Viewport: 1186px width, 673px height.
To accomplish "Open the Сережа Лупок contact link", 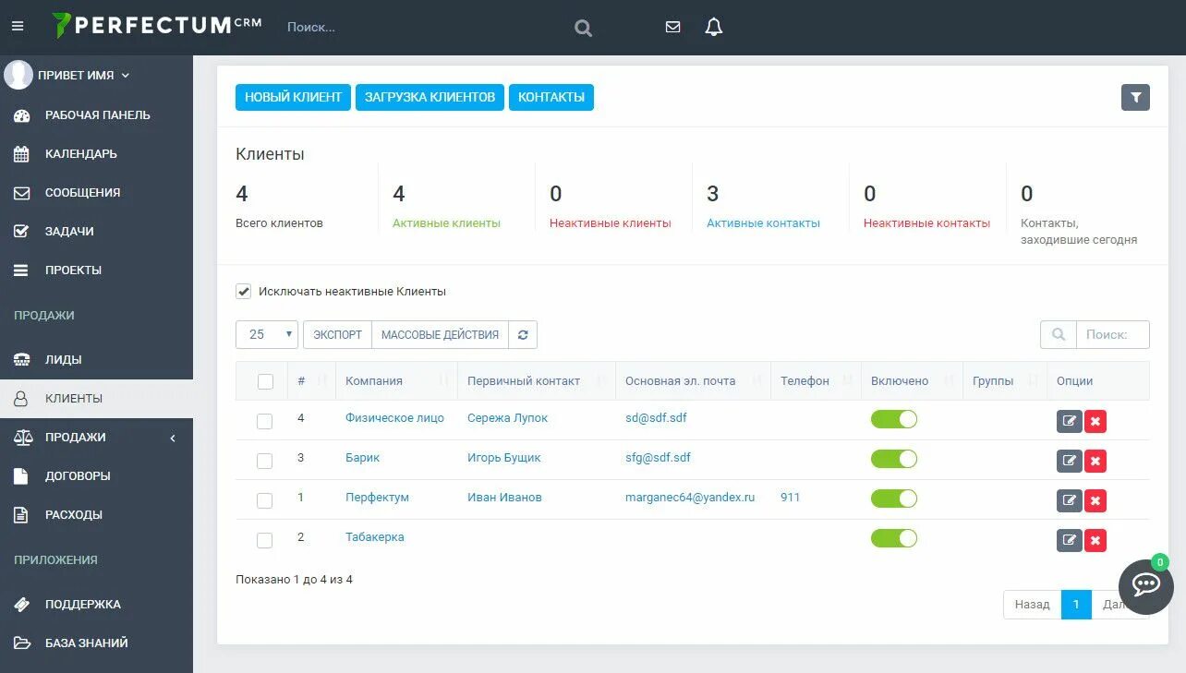I will [507, 418].
